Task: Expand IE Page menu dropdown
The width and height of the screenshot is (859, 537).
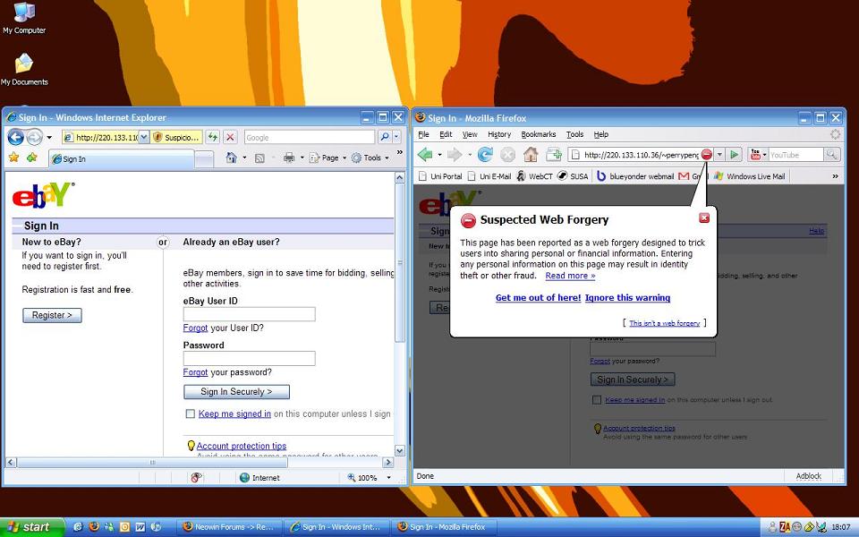Action: tap(329, 158)
